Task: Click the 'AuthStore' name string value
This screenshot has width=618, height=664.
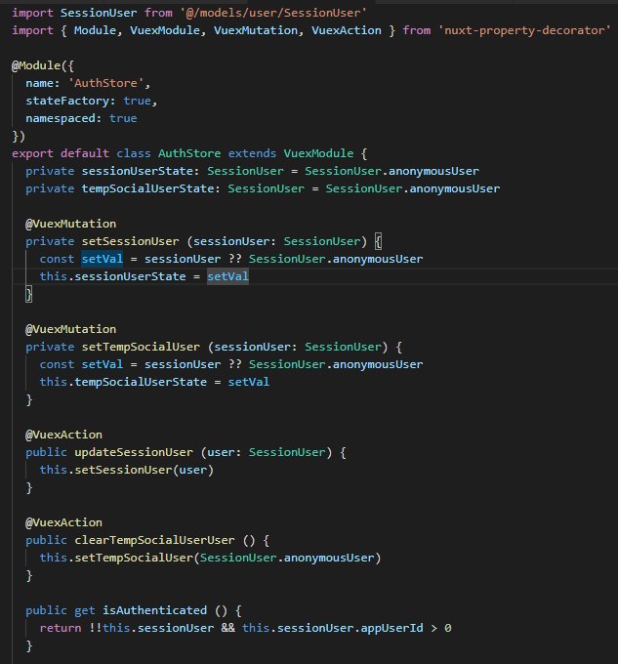Action: [105, 83]
